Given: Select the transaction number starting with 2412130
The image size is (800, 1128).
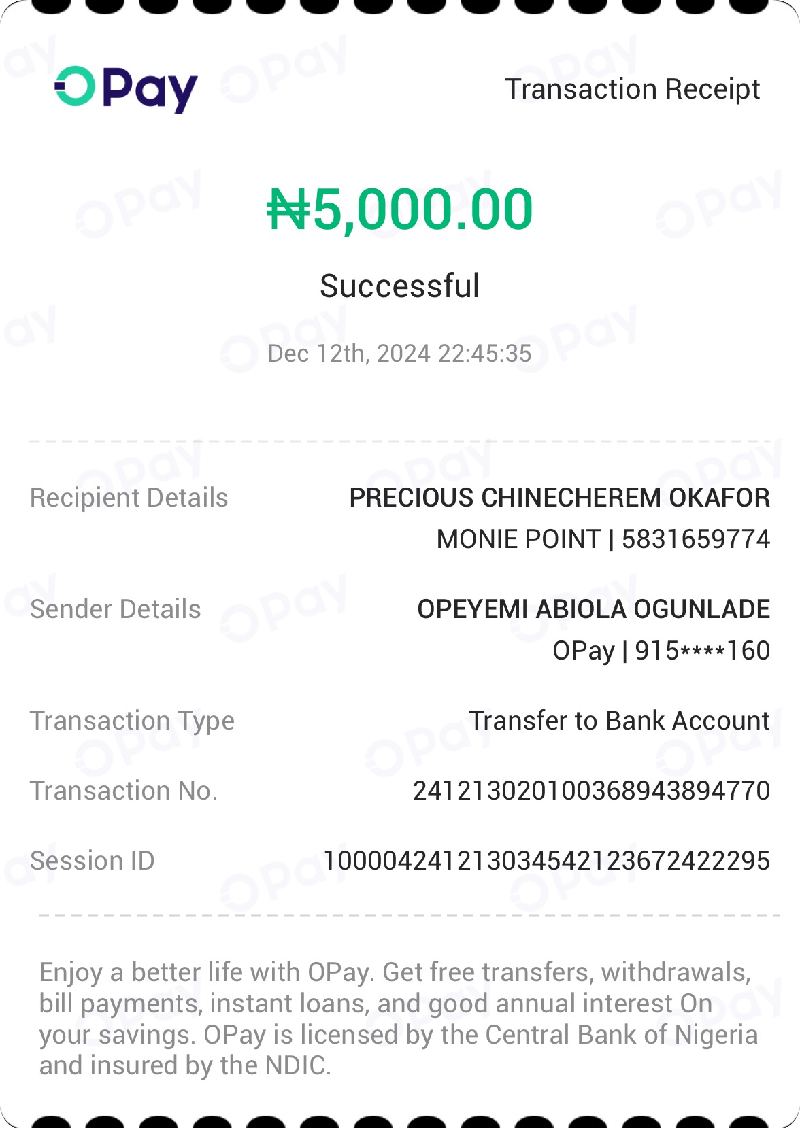Looking at the screenshot, I should [x=591, y=791].
